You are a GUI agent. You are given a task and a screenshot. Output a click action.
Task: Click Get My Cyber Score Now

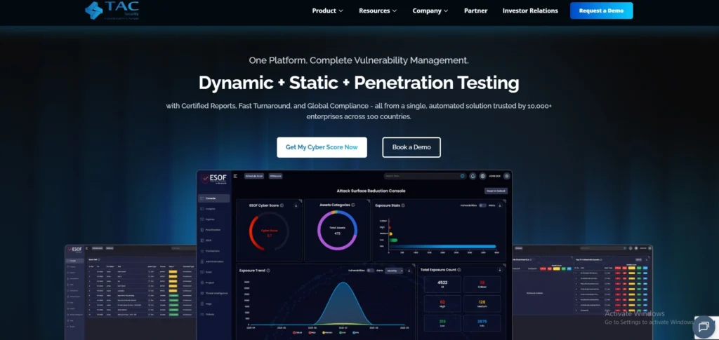[322, 147]
